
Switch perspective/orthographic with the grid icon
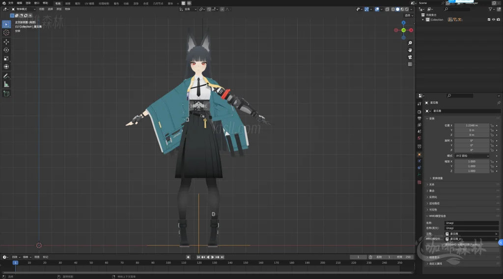[x=410, y=64]
